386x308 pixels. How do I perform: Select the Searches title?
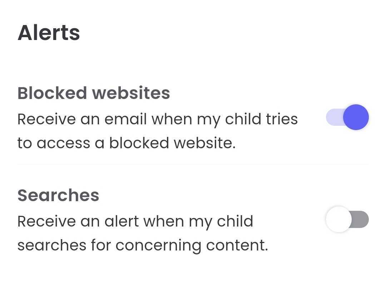(x=58, y=195)
